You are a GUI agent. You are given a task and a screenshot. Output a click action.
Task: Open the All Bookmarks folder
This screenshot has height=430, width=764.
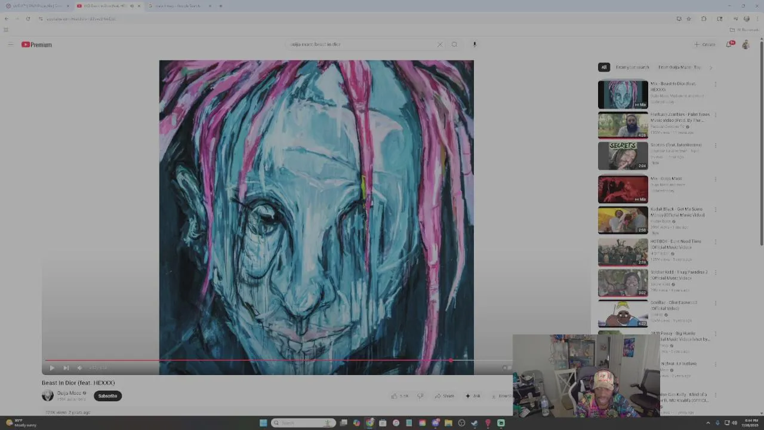tap(744, 29)
